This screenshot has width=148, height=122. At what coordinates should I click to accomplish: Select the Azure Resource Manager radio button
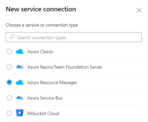(9, 82)
